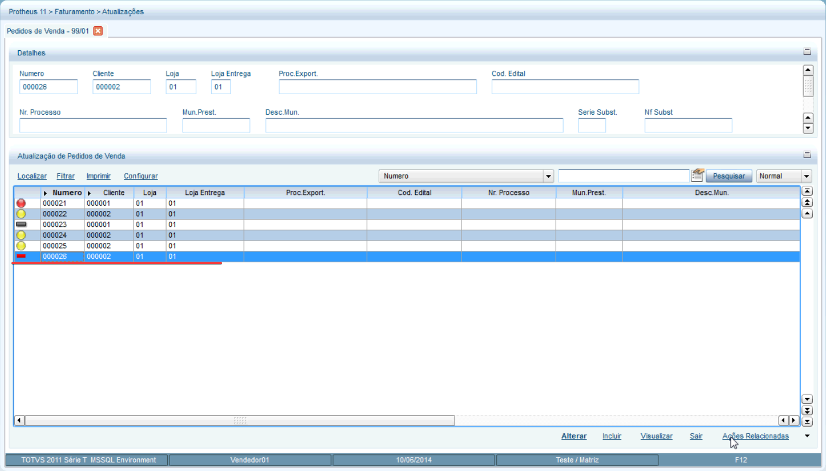The height and width of the screenshot is (471, 826).
Task: Open the Normal mode dropdown
Action: point(806,176)
